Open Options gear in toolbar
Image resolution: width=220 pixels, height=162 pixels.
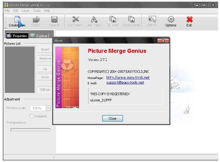click(171, 19)
